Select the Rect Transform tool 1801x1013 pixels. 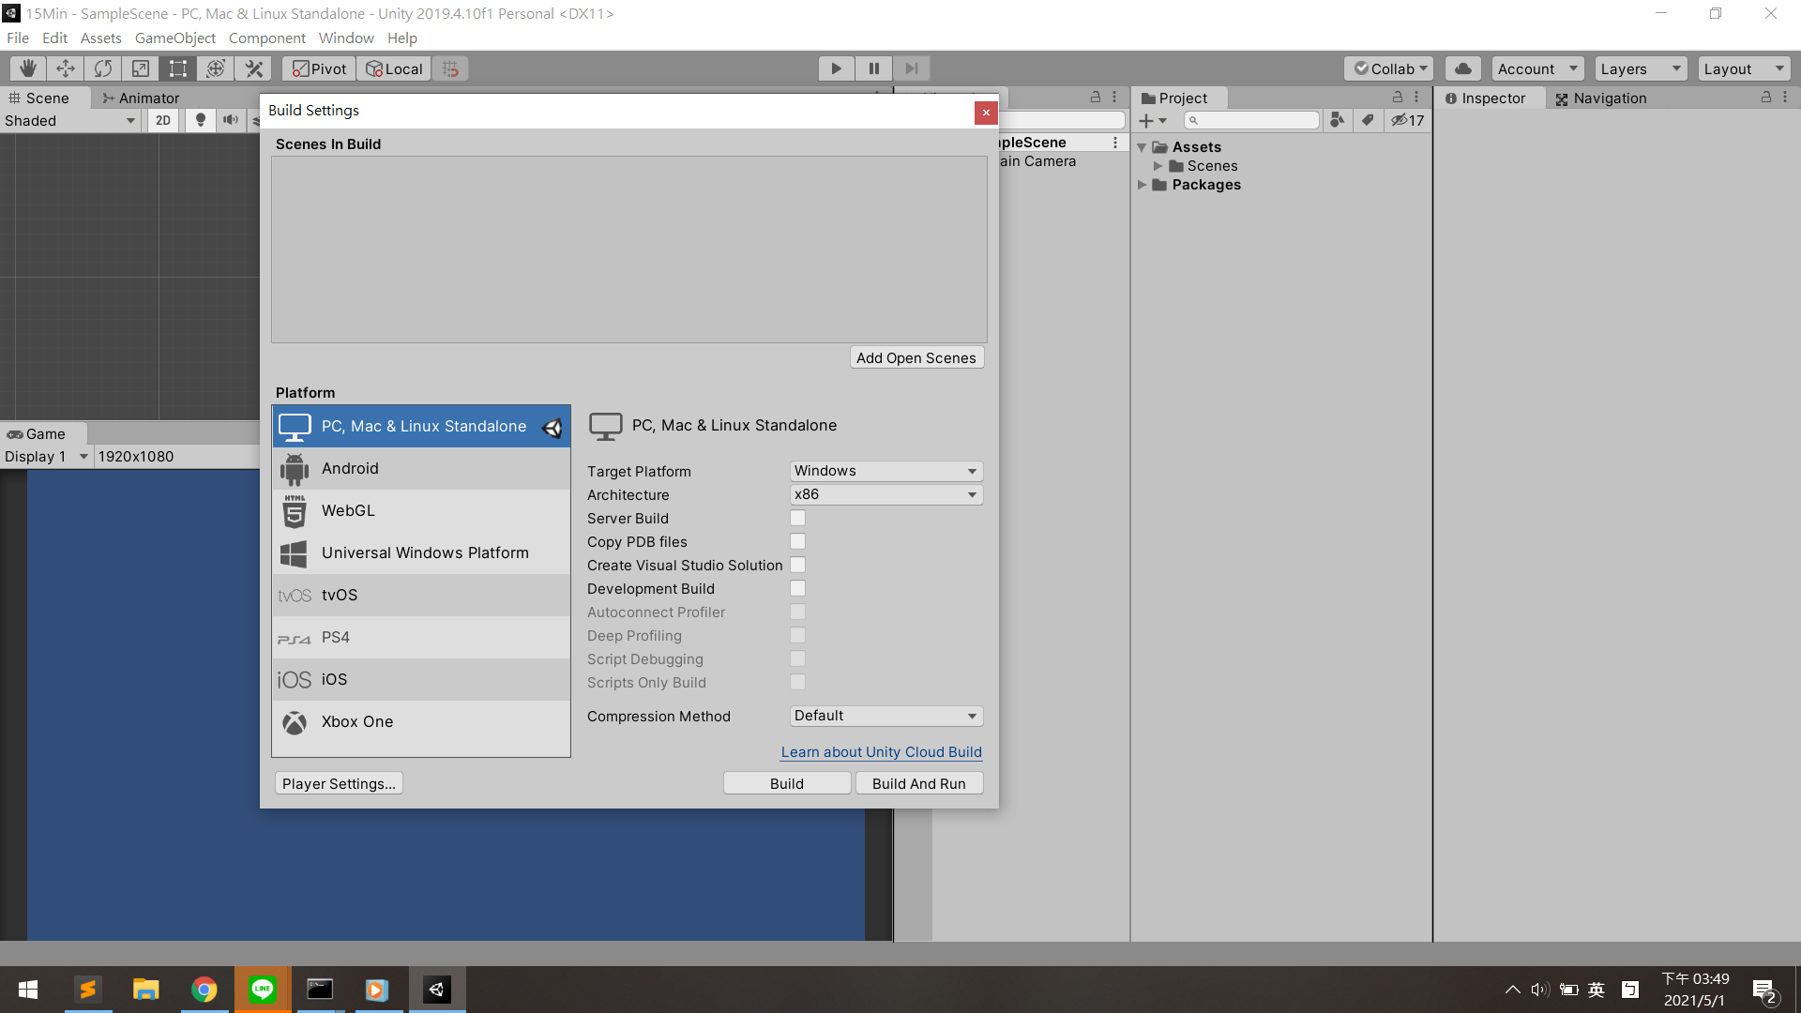point(177,68)
